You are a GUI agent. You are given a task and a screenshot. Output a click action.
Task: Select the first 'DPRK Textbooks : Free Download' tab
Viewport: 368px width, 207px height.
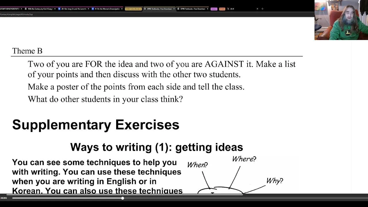click(160, 9)
